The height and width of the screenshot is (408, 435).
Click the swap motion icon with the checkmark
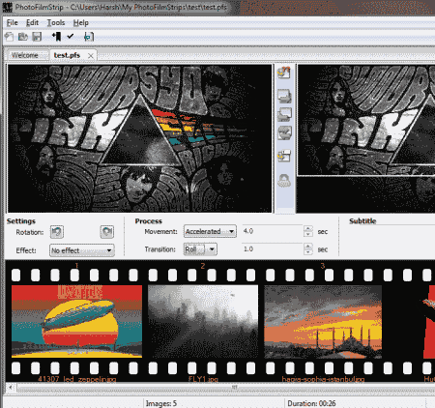point(284,132)
